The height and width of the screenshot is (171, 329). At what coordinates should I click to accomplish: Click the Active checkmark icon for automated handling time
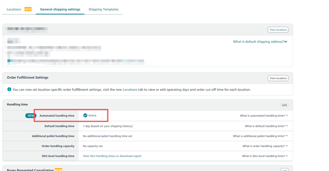pyautogui.click(x=85, y=115)
